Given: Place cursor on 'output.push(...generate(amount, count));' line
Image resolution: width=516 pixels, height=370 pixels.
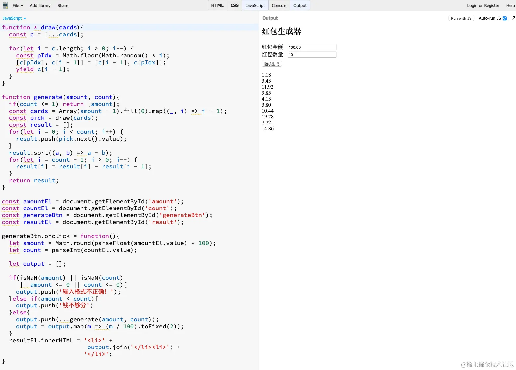Looking at the screenshot, I should 87,319.
